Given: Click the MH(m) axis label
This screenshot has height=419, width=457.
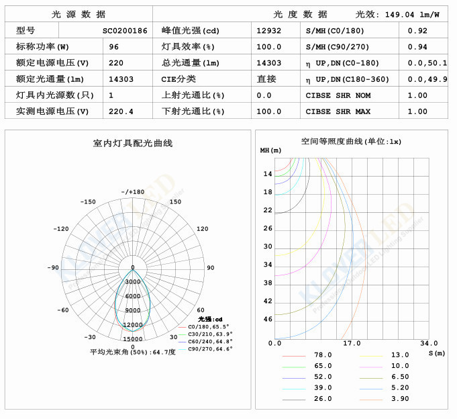Looking at the screenshot, I should click(x=270, y=150).
